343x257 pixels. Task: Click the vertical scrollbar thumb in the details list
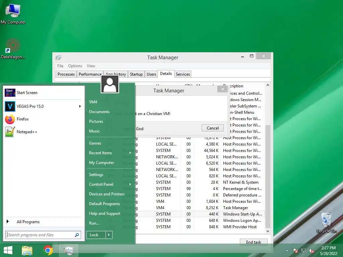point(268,176)
